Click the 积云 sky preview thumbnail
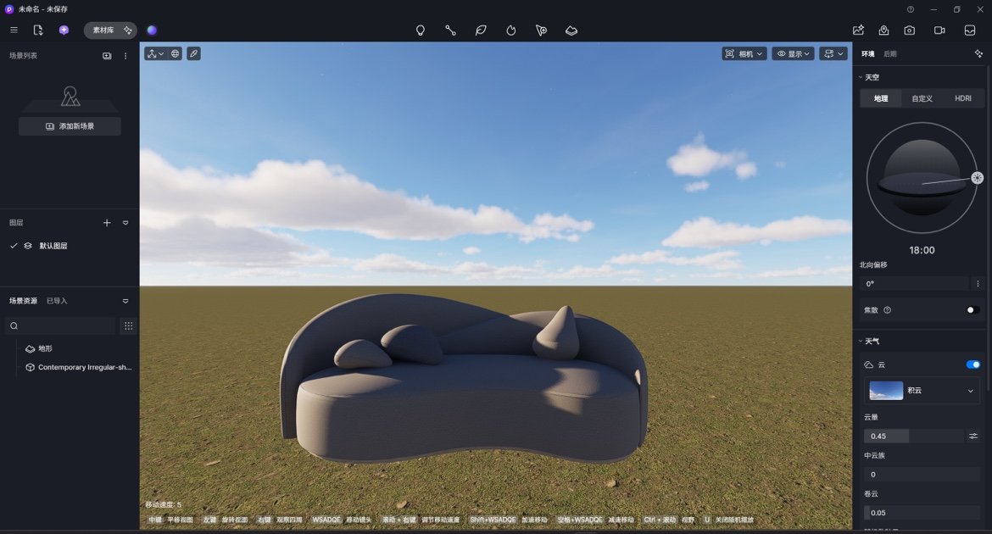The width and height of the screenshot is (992, 534). click(886, 391)
